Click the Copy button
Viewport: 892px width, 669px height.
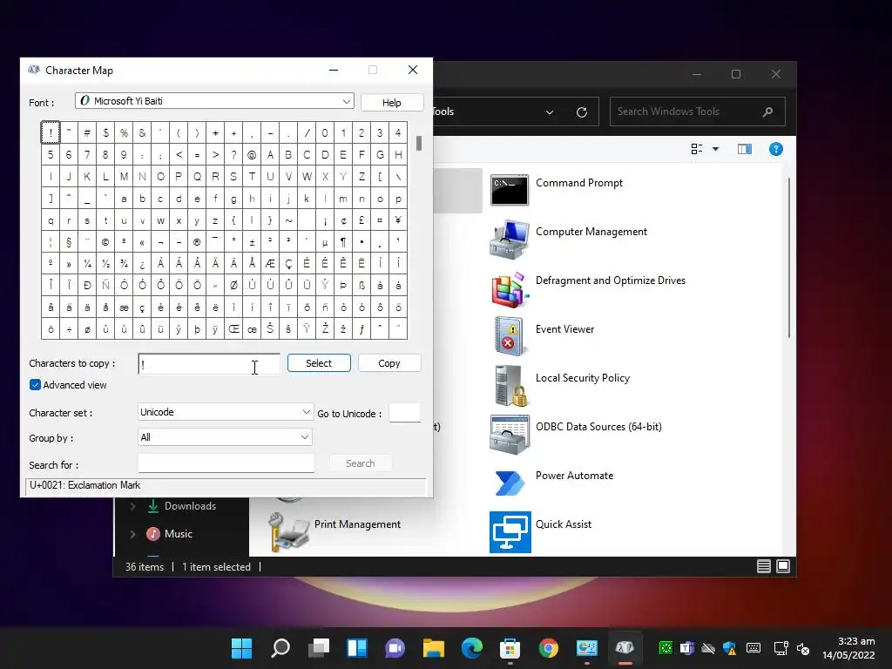tap(389, 363)
